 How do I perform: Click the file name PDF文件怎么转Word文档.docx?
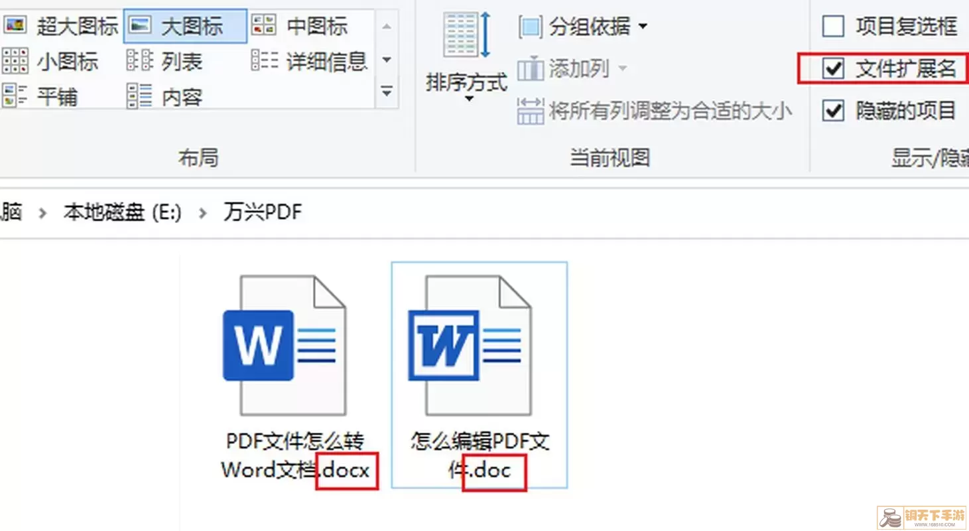pyautogui.click(x=295, y=456)
